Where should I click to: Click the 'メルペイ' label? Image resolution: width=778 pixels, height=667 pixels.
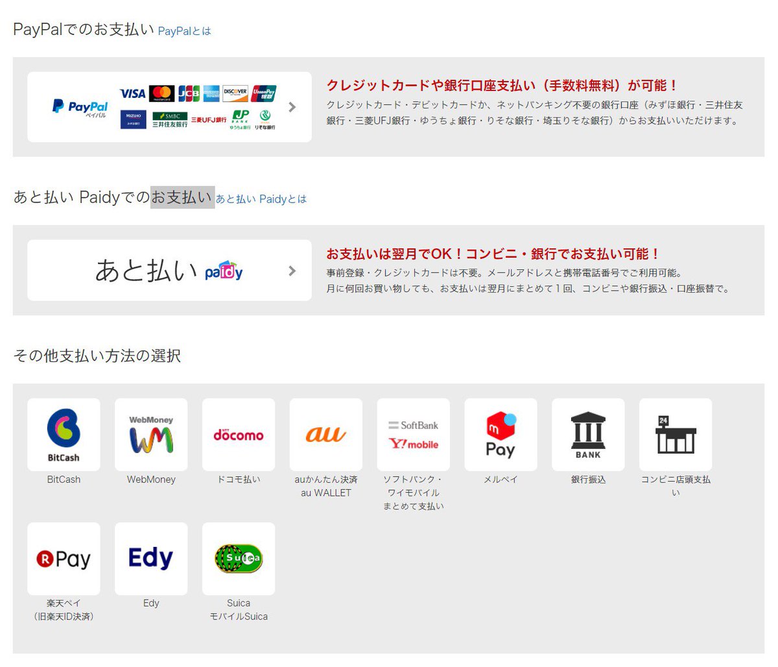tap(501, 479)
